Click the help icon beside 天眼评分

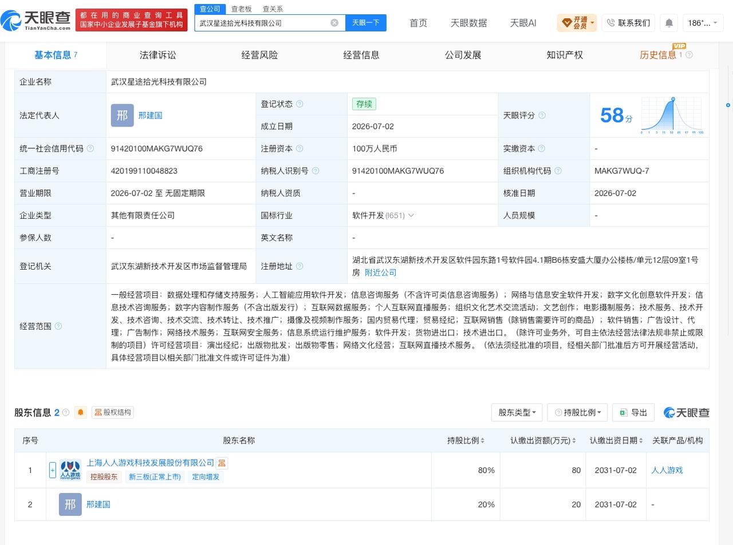(x=542, y=116)
